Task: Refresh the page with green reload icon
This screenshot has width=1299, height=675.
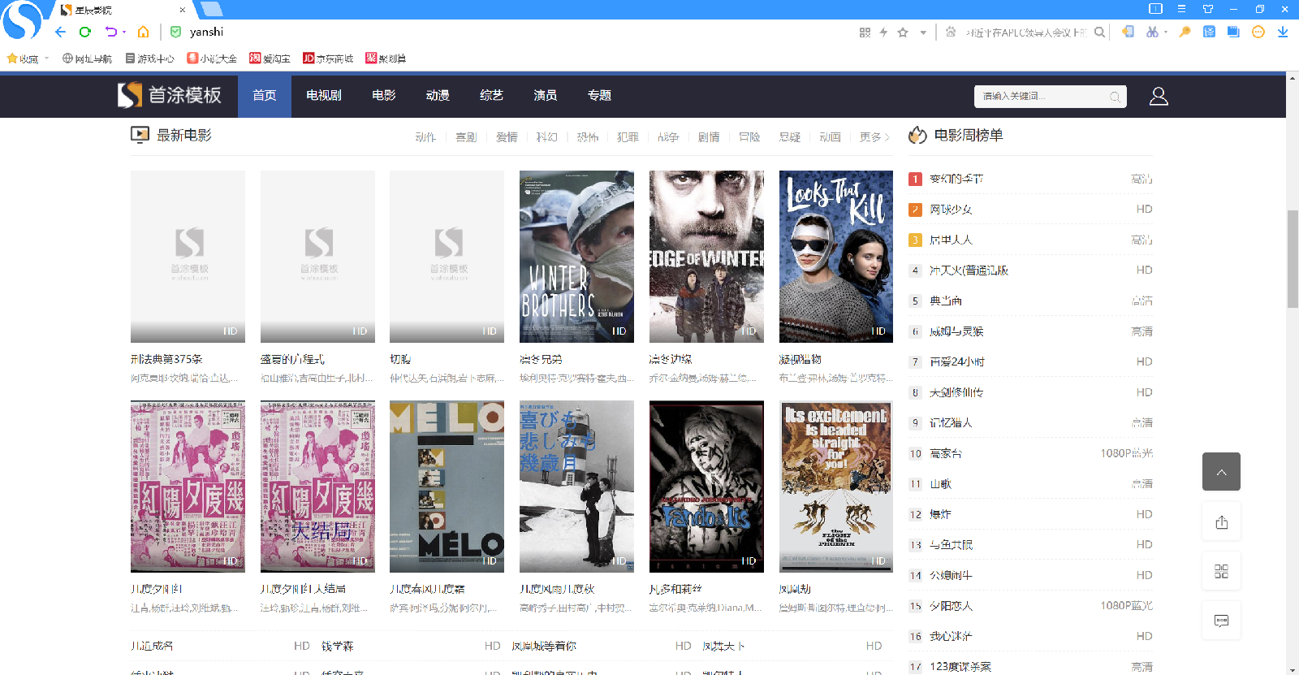Action: coord(85,32)
